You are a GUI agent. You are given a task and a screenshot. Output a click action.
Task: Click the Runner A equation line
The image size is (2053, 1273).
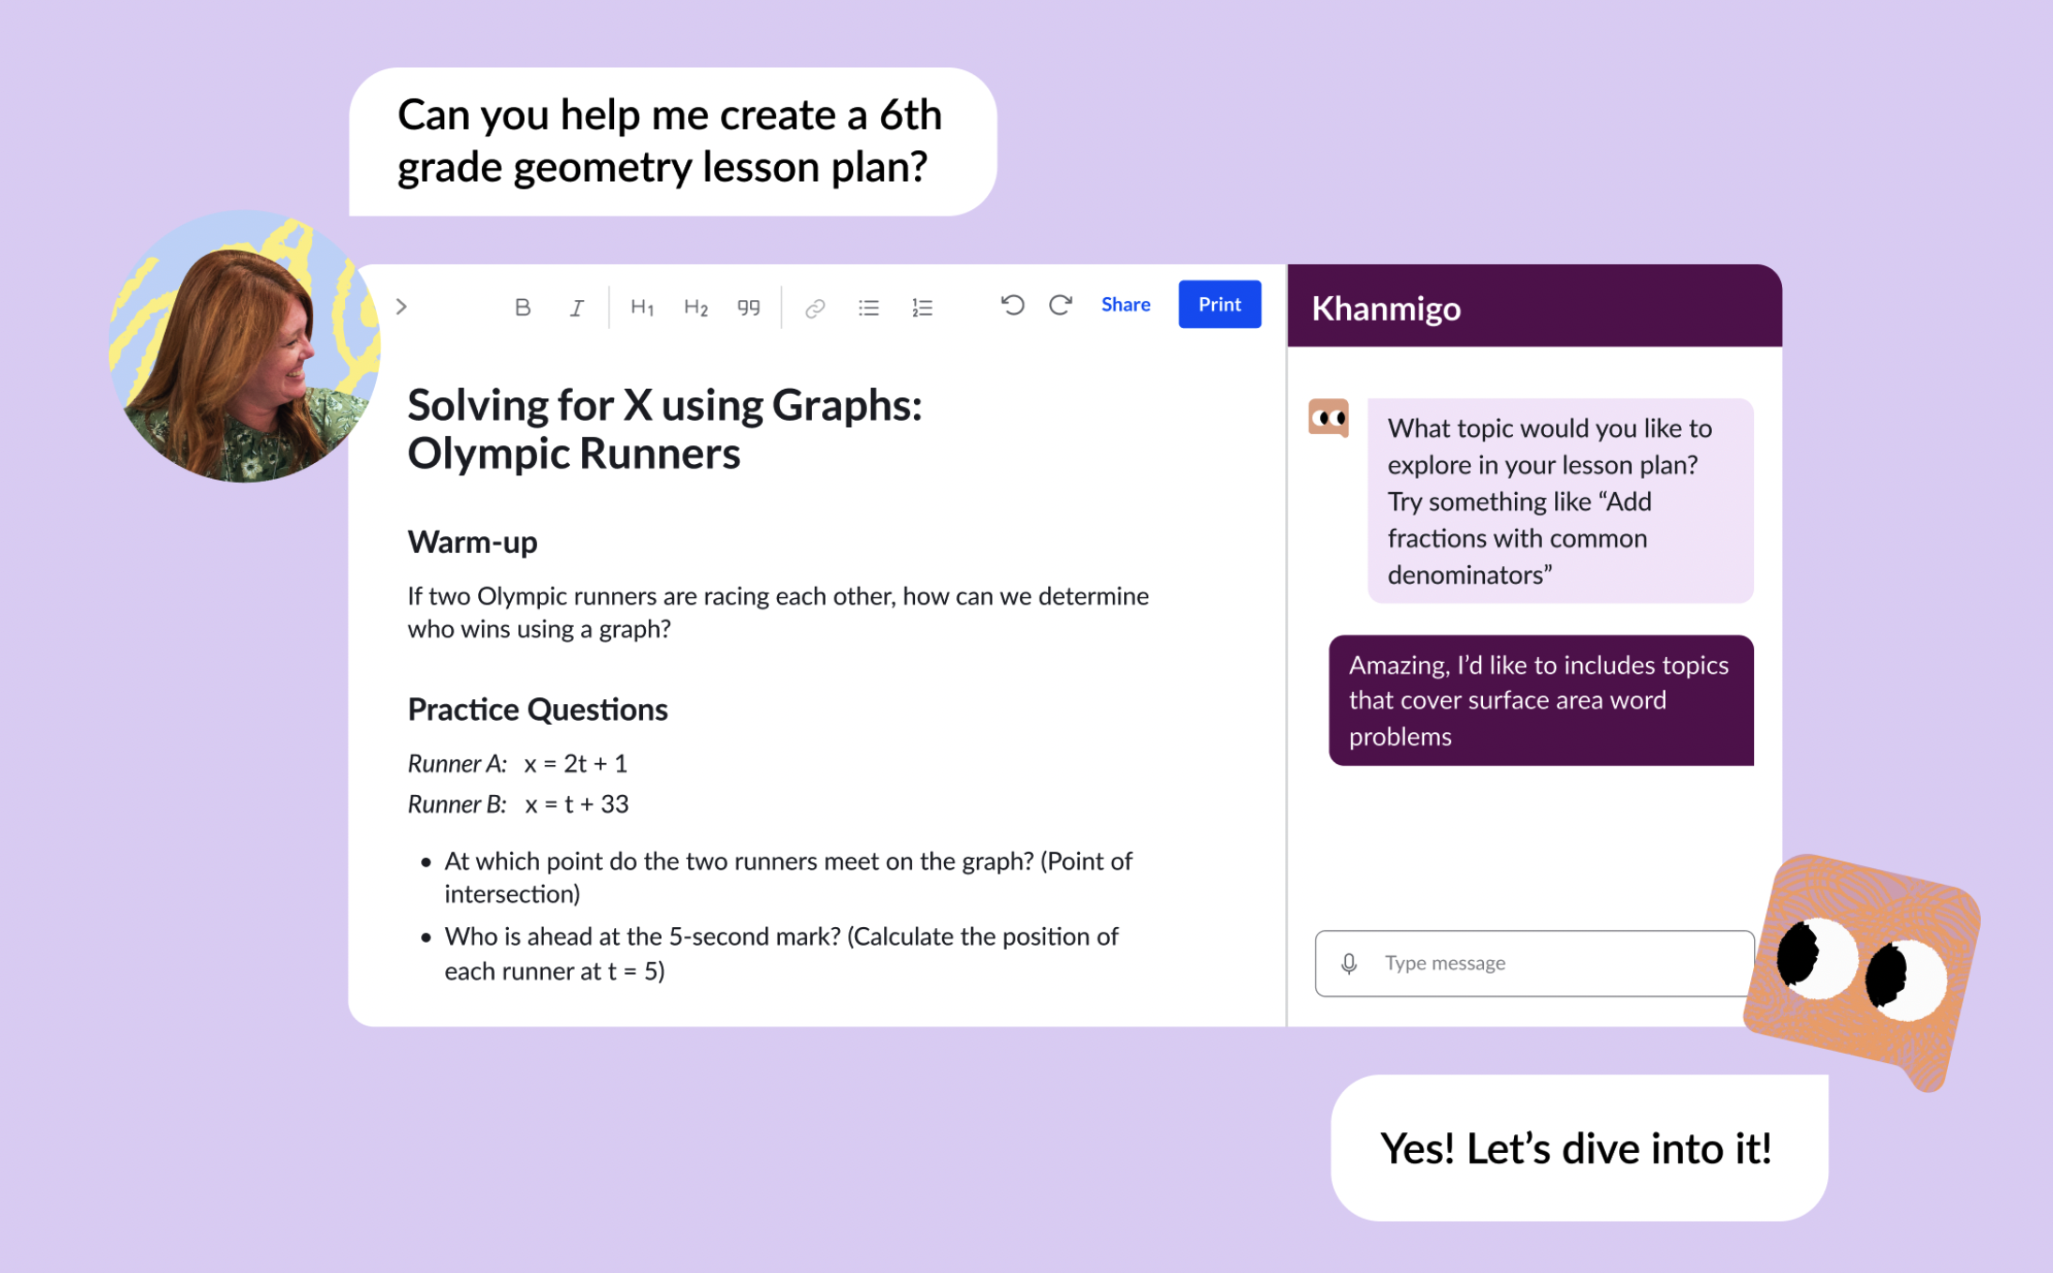coord(517,763)
